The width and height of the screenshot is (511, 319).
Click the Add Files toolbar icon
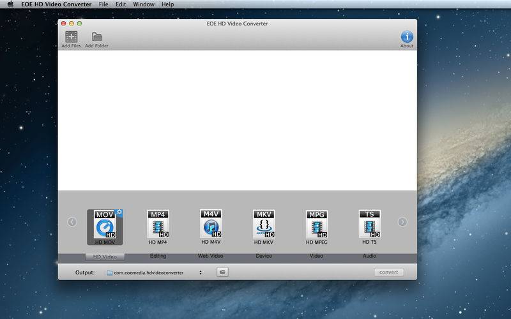[x=72, y=37]
